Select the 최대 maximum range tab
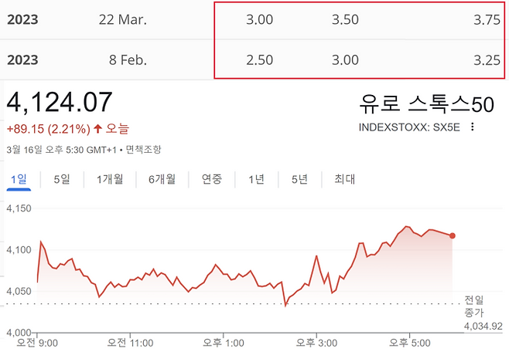This screenshot has height=352, width=509. click(x=345, y=179)
